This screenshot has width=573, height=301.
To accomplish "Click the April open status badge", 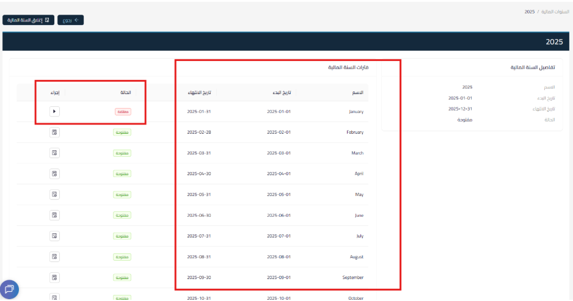I will pos(122,174).
